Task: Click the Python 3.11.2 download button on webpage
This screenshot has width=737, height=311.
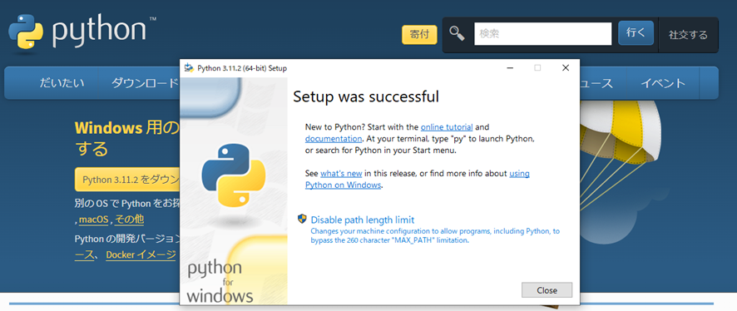Action: click(127, 180)
